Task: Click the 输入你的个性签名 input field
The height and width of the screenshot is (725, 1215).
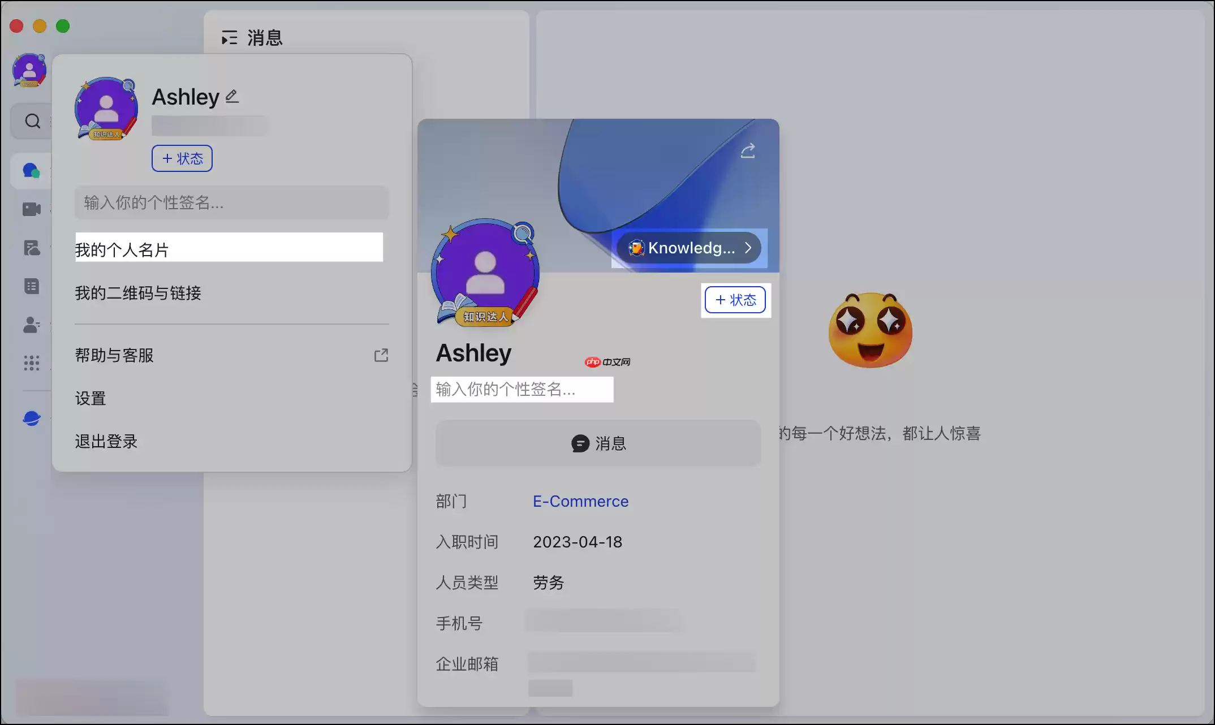Action: 522,390
